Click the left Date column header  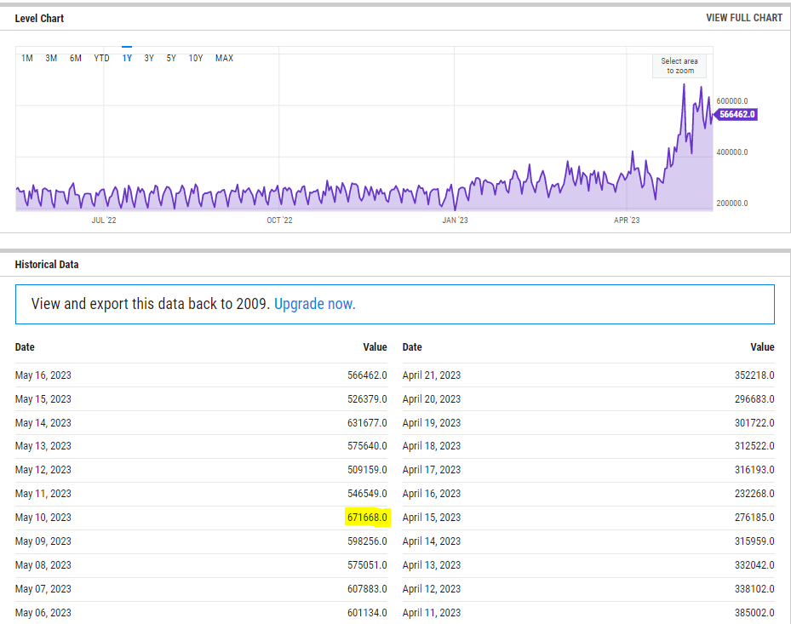pos(25,347)
